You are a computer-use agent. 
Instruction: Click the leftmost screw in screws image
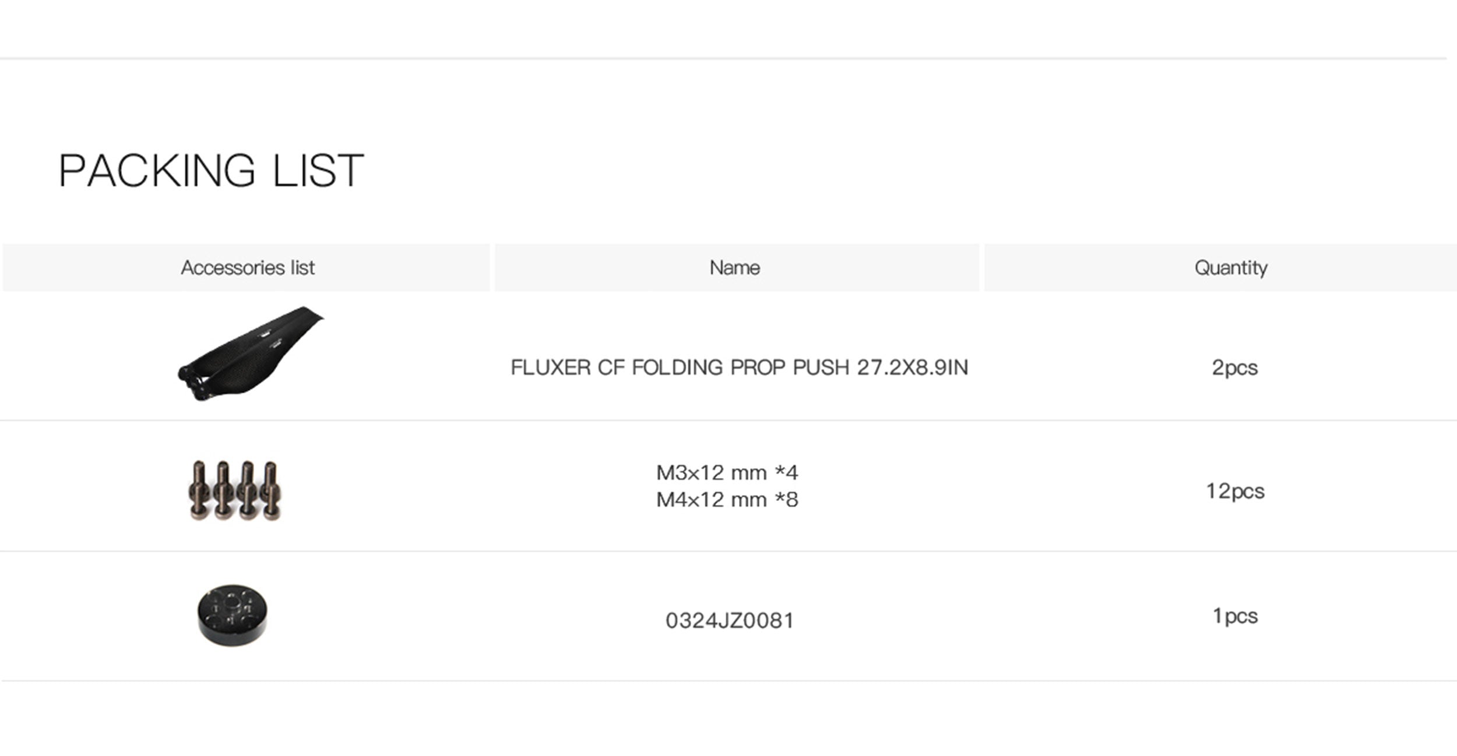tap(198, 489)
